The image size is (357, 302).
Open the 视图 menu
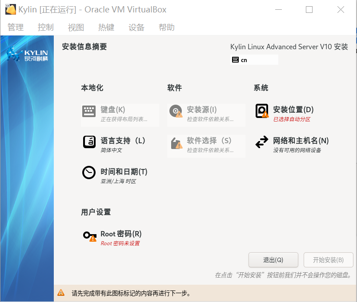pyautogui.click(x=76, y=27)
